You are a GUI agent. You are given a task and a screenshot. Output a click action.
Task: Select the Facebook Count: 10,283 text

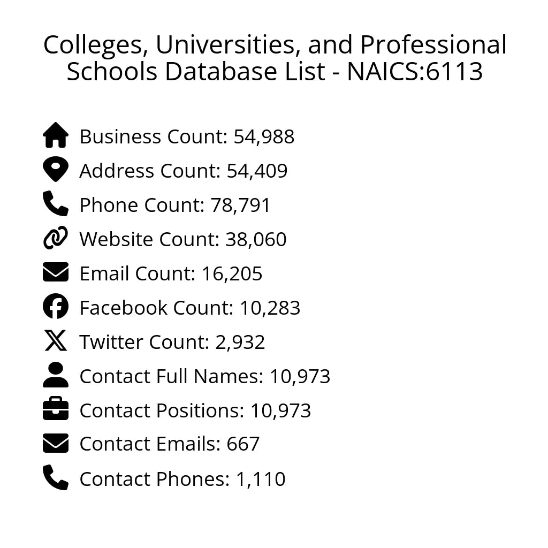[x=190, y=308]
